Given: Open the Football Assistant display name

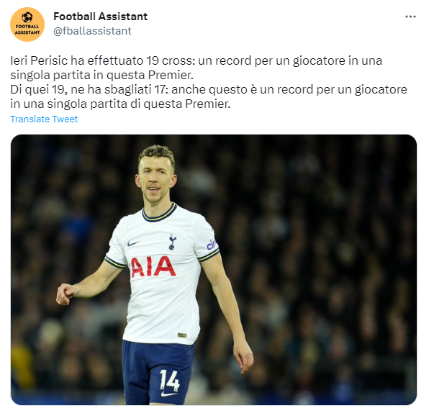Looking at the screenshot, I should [x=100, y=17].
